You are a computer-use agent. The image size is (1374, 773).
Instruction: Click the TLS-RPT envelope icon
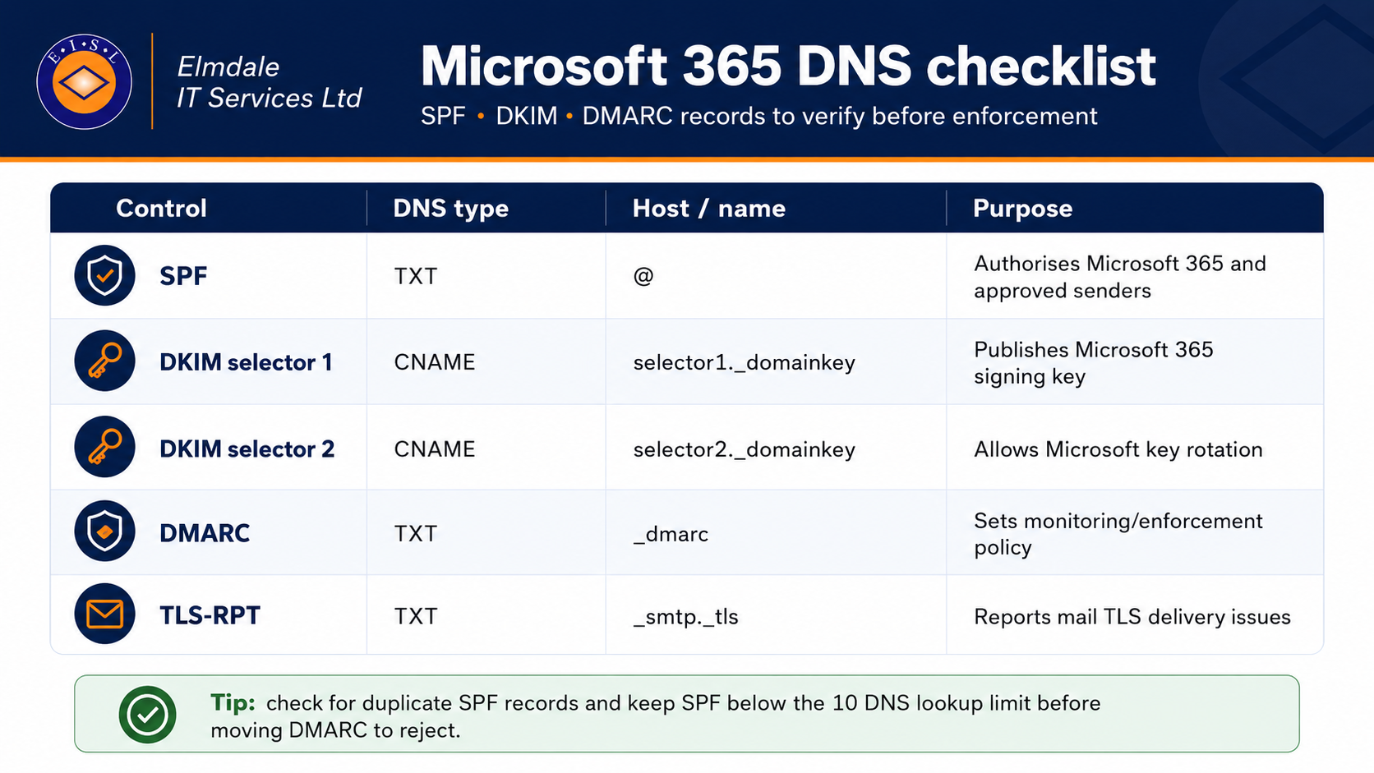104,614
